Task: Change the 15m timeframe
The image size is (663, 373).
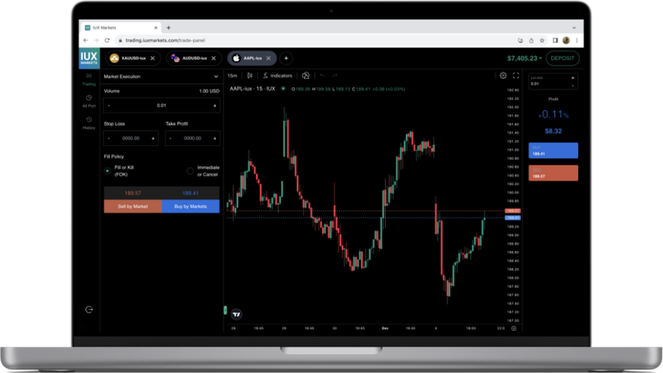Action: (x=232, y=76)
